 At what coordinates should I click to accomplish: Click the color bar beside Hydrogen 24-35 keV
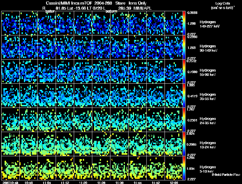[184, 120]
